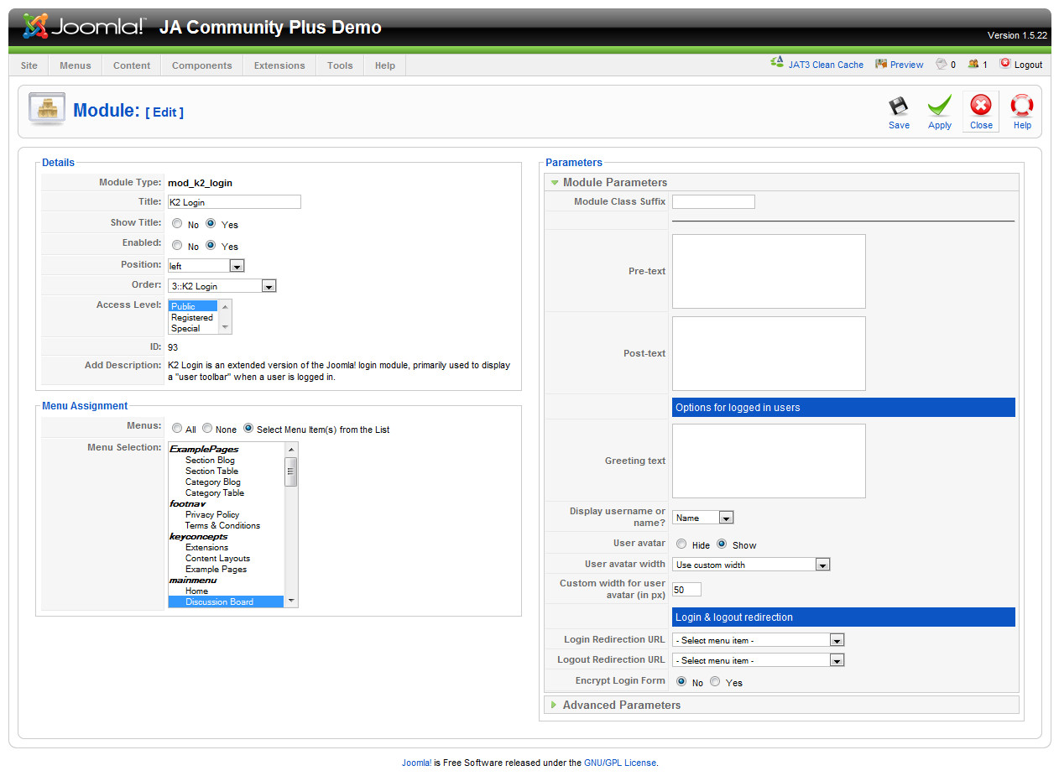Open the Extensions menu

(x=279, y=65)
